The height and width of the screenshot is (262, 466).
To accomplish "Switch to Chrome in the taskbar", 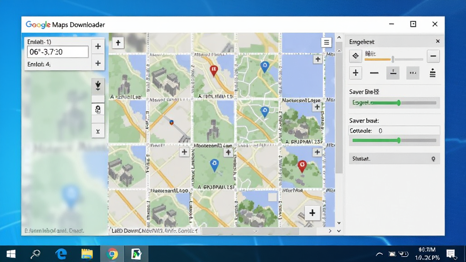I will pos(112,254).
